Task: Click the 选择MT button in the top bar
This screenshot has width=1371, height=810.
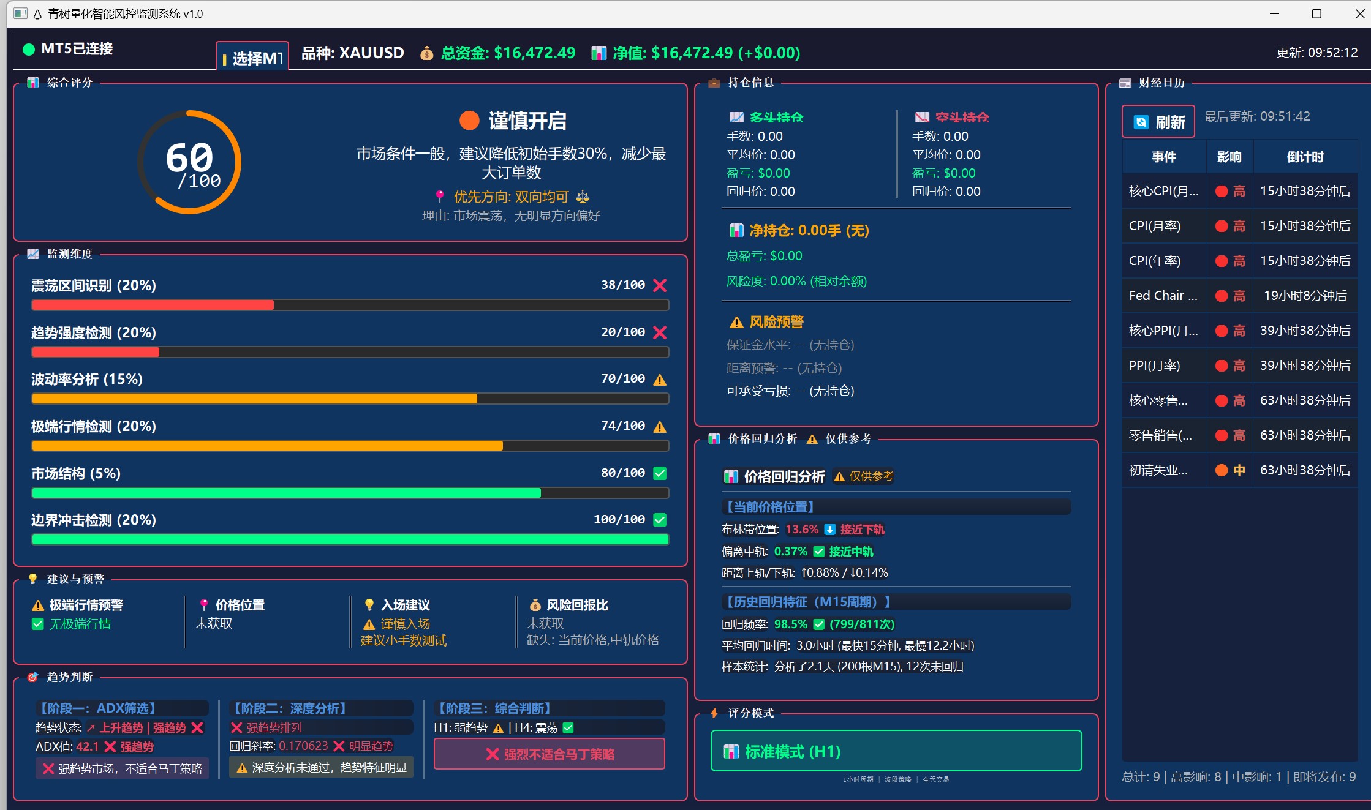Action: click(252, 57)
